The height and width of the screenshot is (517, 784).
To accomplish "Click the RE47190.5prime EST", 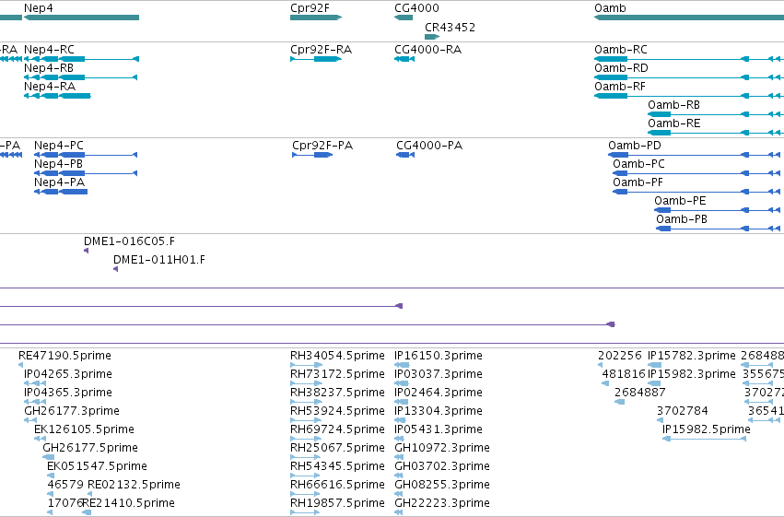I will [21, 365].
